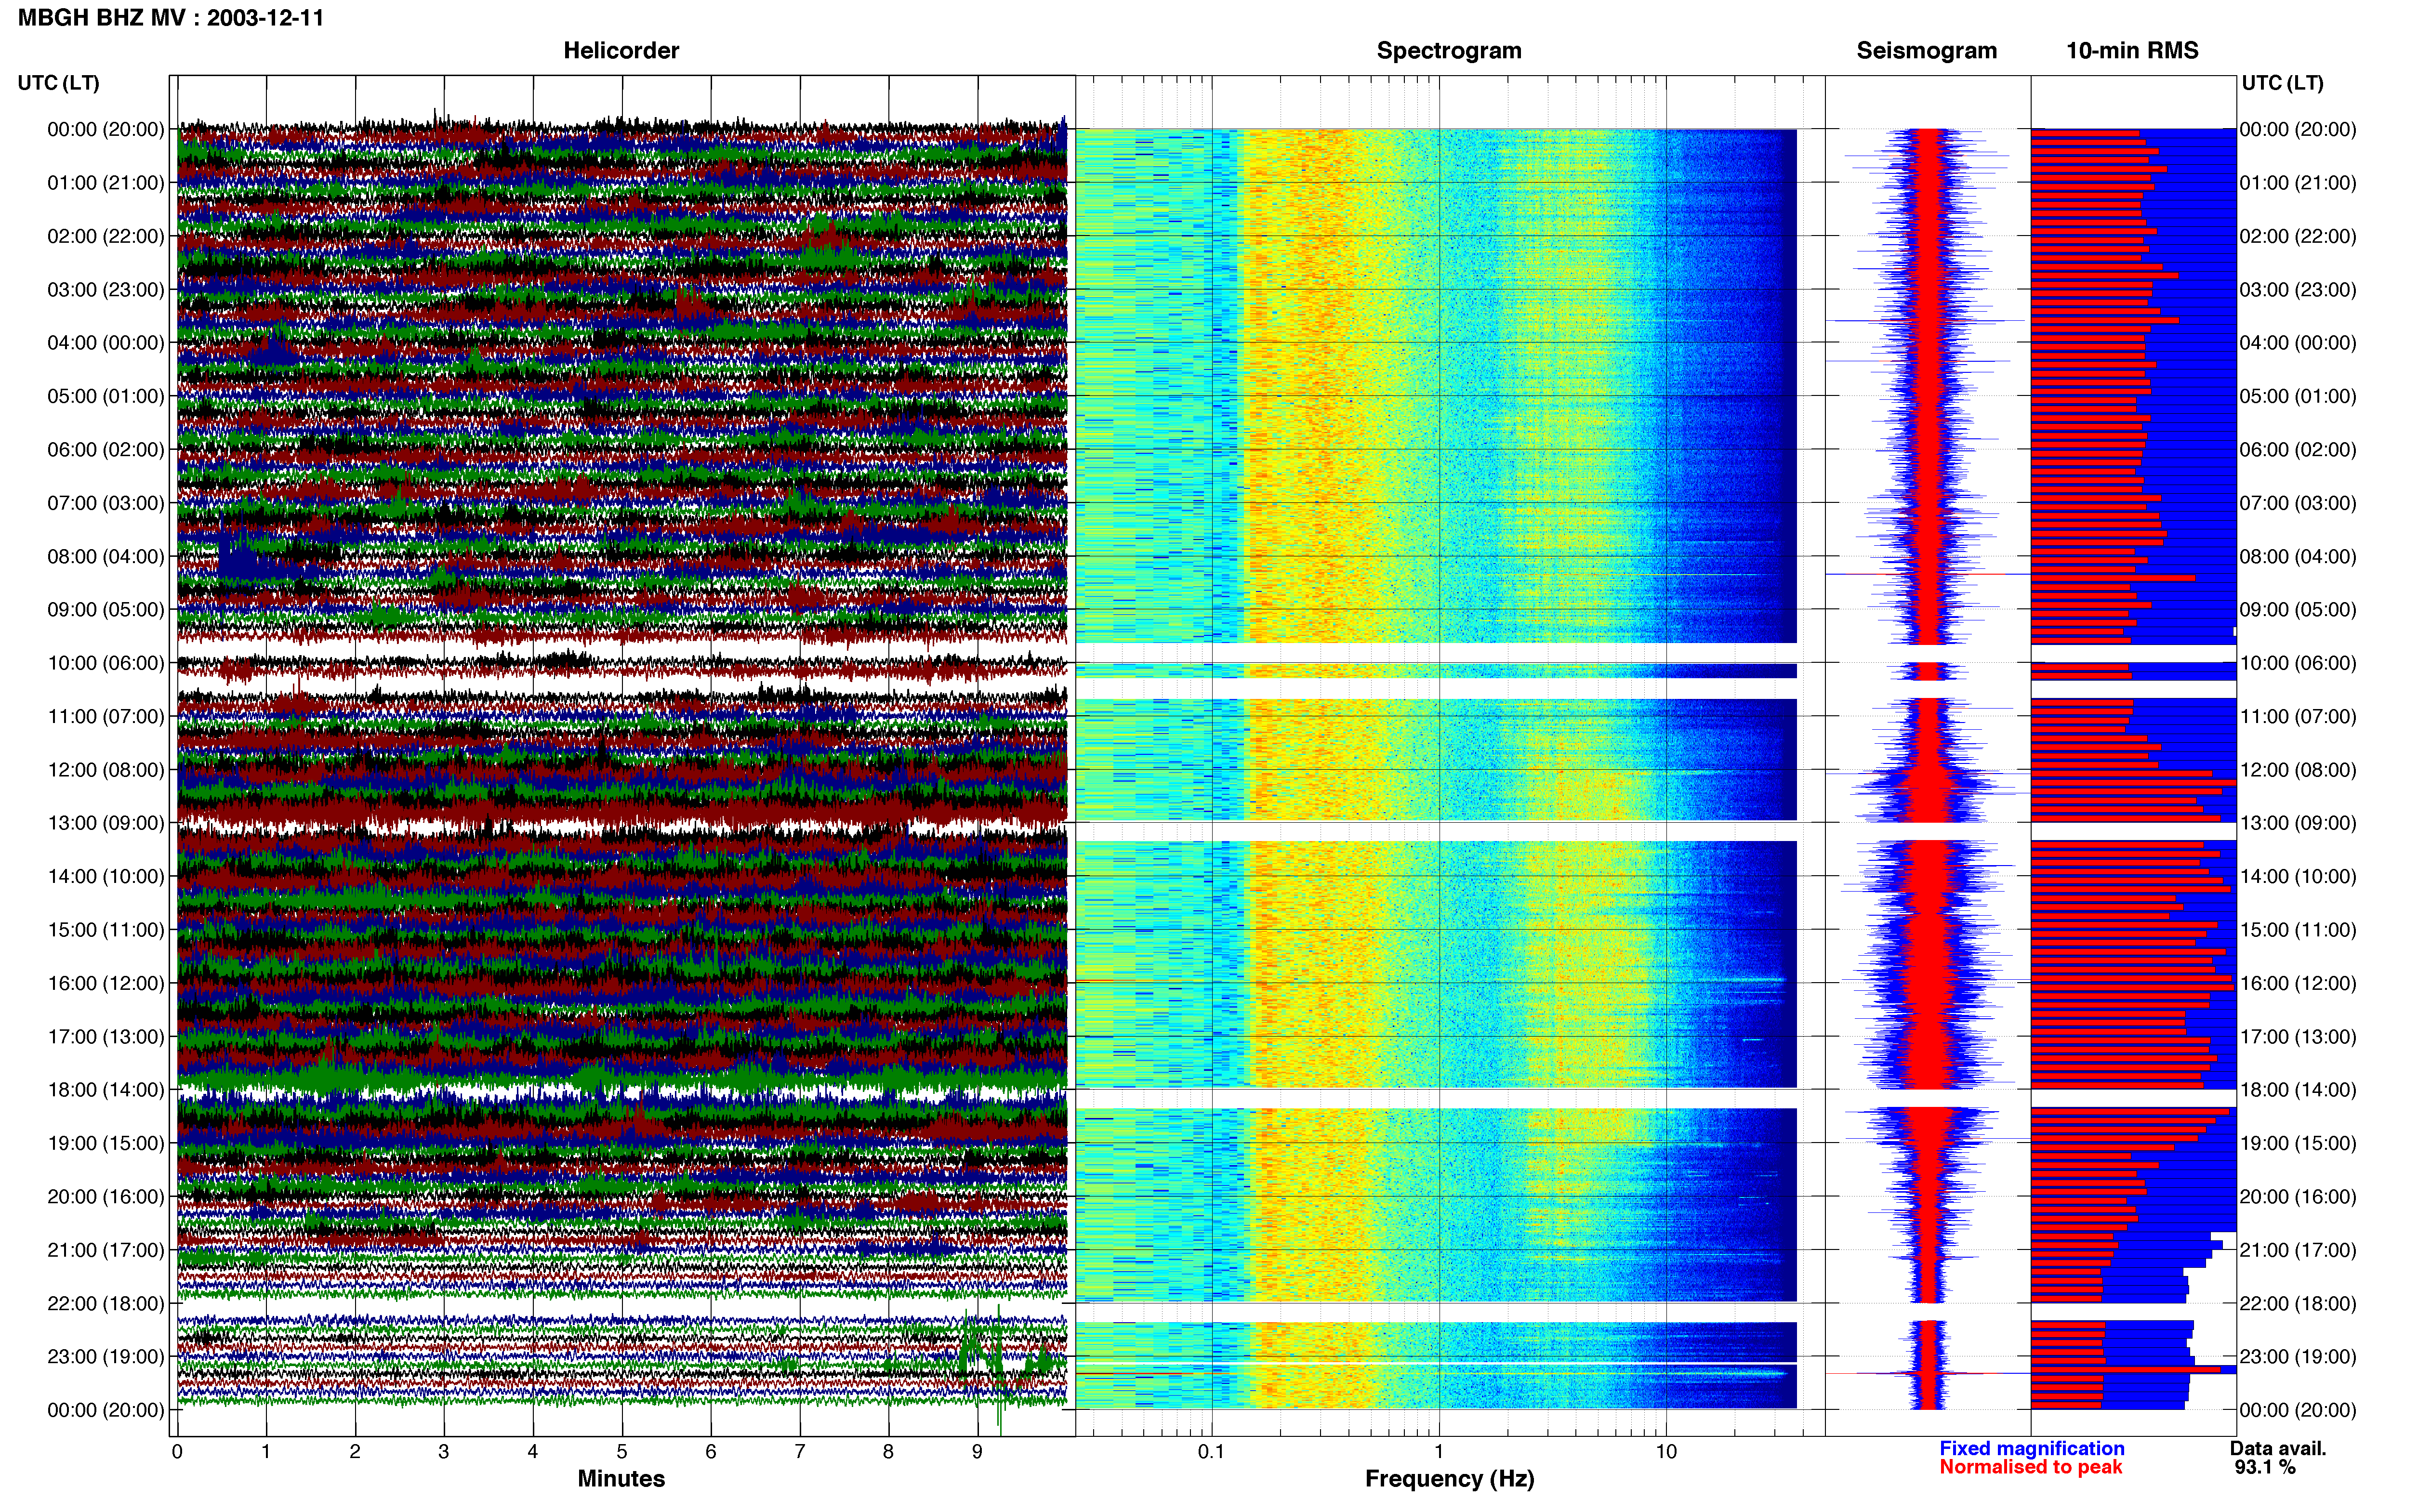Click left time label '17:00 (13:00)'

[x=106, y=1036]
